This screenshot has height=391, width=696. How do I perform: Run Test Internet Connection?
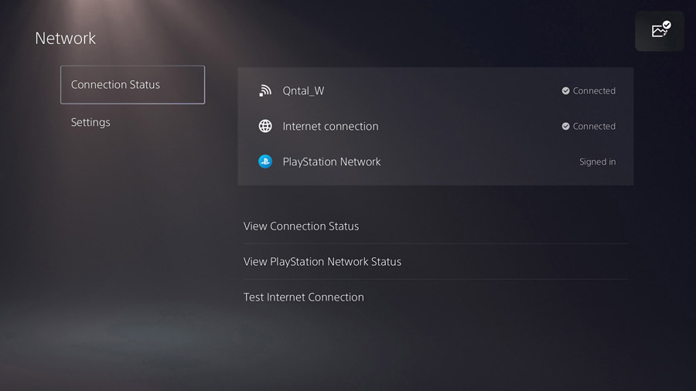coord(304,297)
